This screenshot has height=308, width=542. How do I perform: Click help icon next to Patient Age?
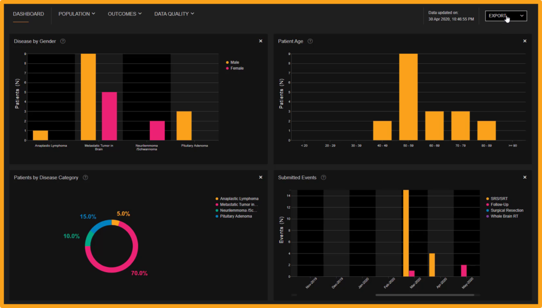pos(310,41)
